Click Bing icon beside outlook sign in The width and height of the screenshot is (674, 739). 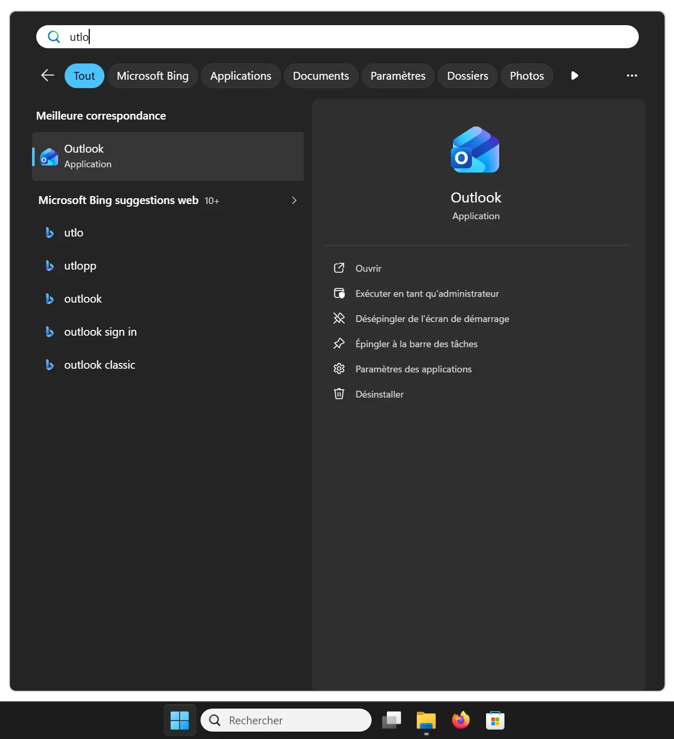point(50,332)
